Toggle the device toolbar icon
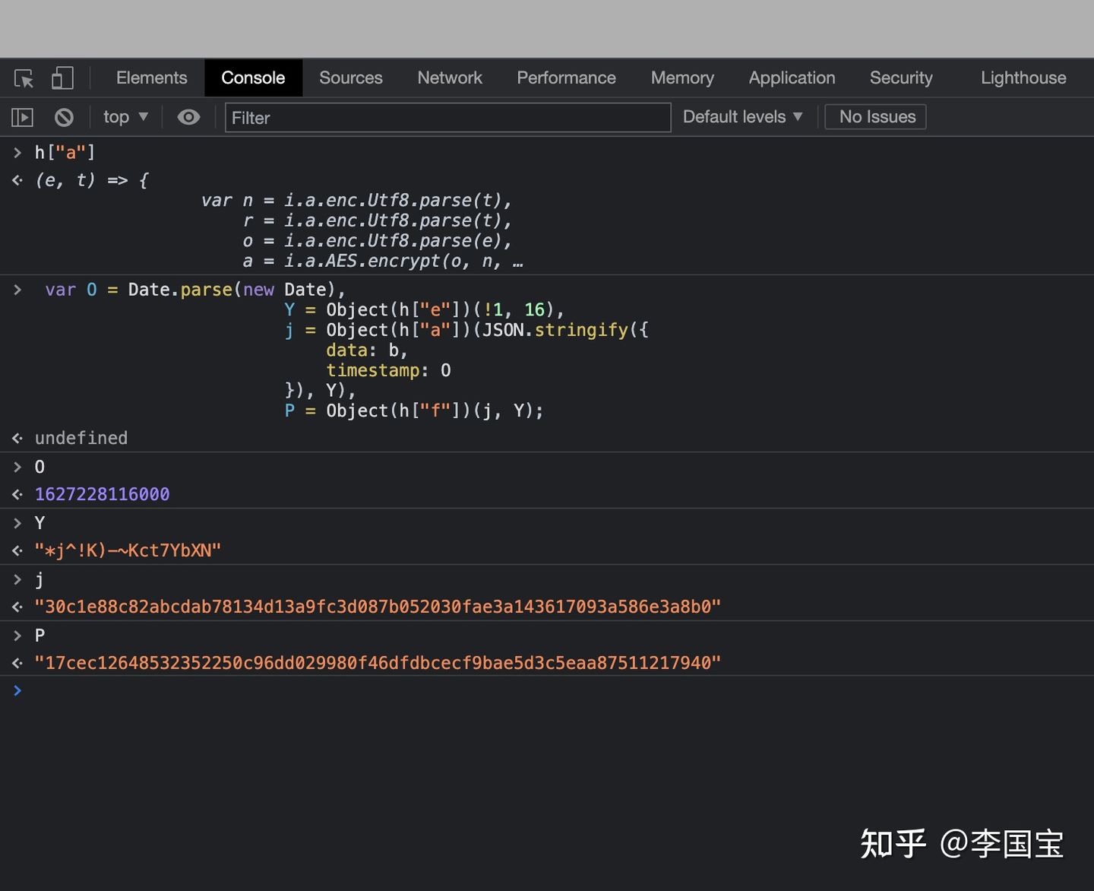The image size is (1094, 891). point(62,78)
